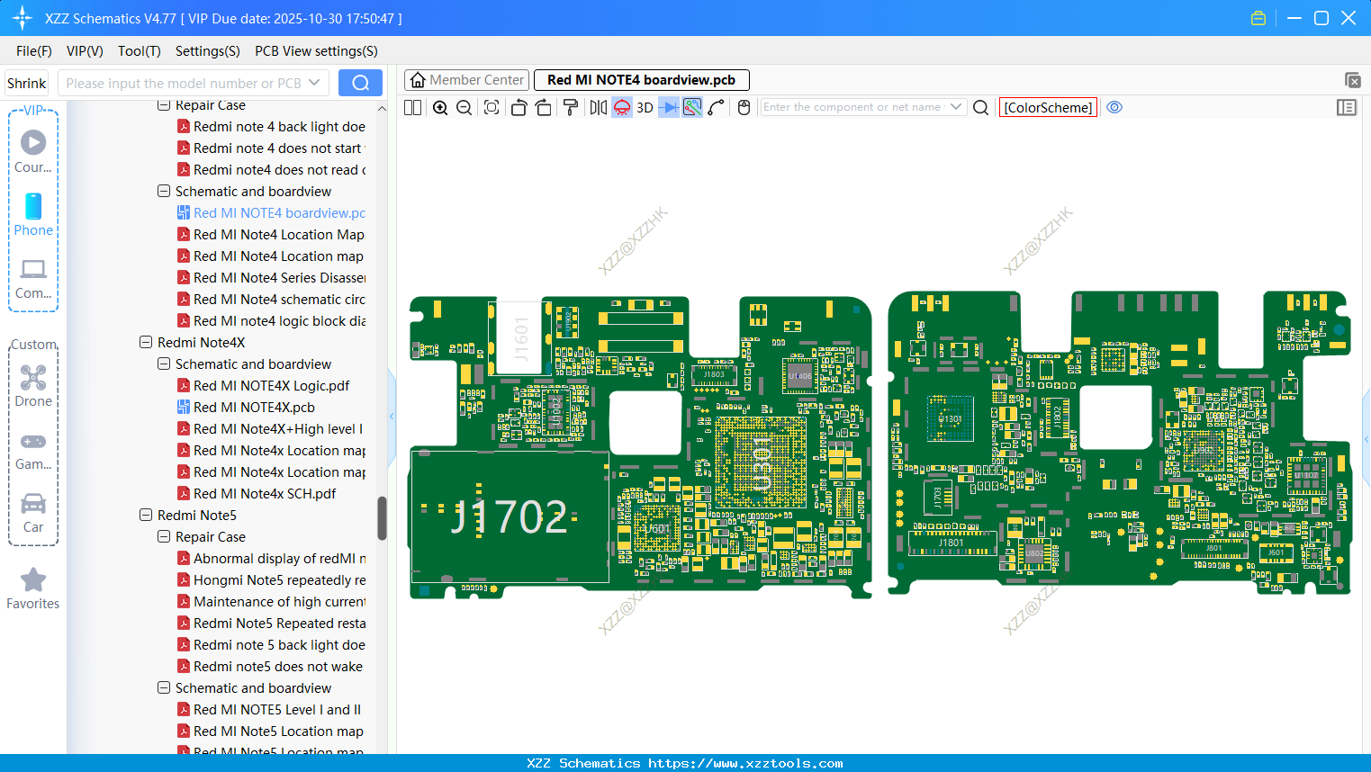Toggle the eye visibility icon
This screenshot has width=1371, height=772.
(1114, 108)
